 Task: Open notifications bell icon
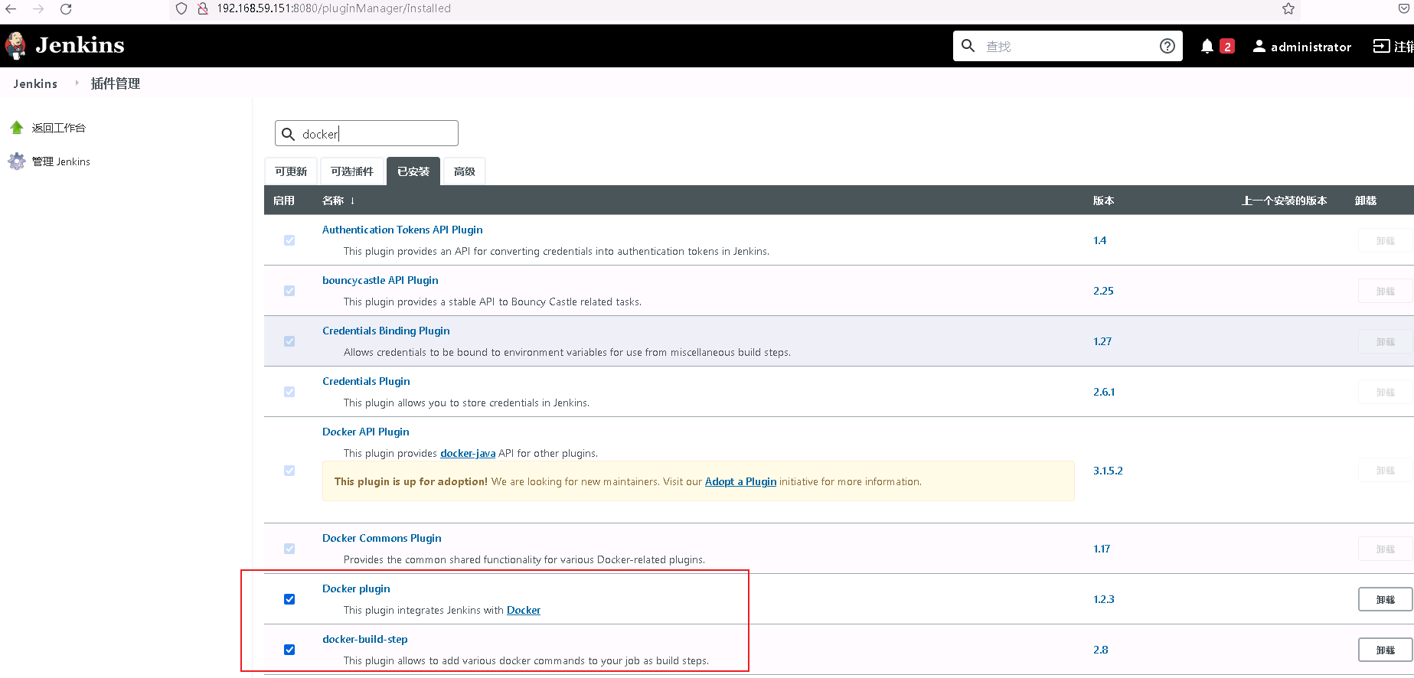(1207, 46)
